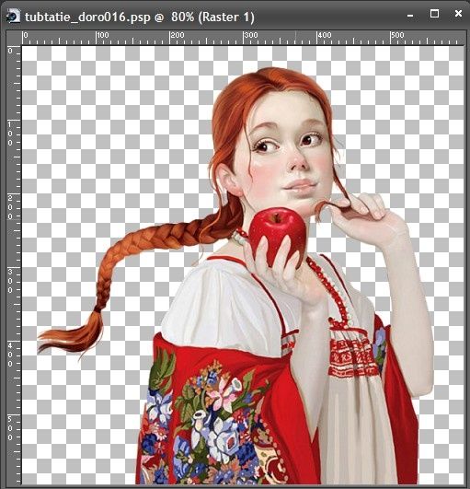
Task: Click the PSP document icon in title bar
Action: coord(13,17)
